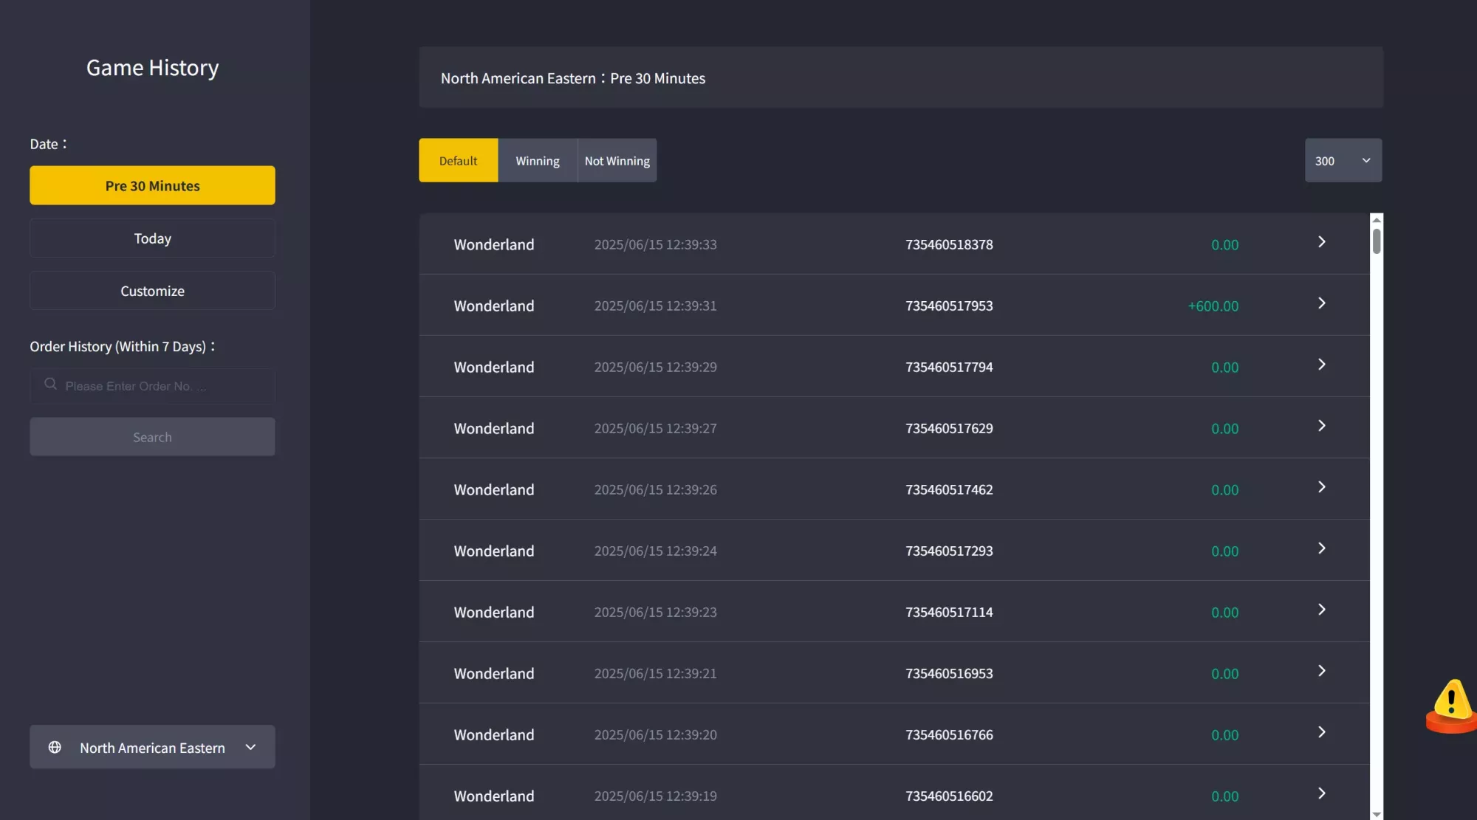Click the vertical scrollbar thumb

[1377, 241]
